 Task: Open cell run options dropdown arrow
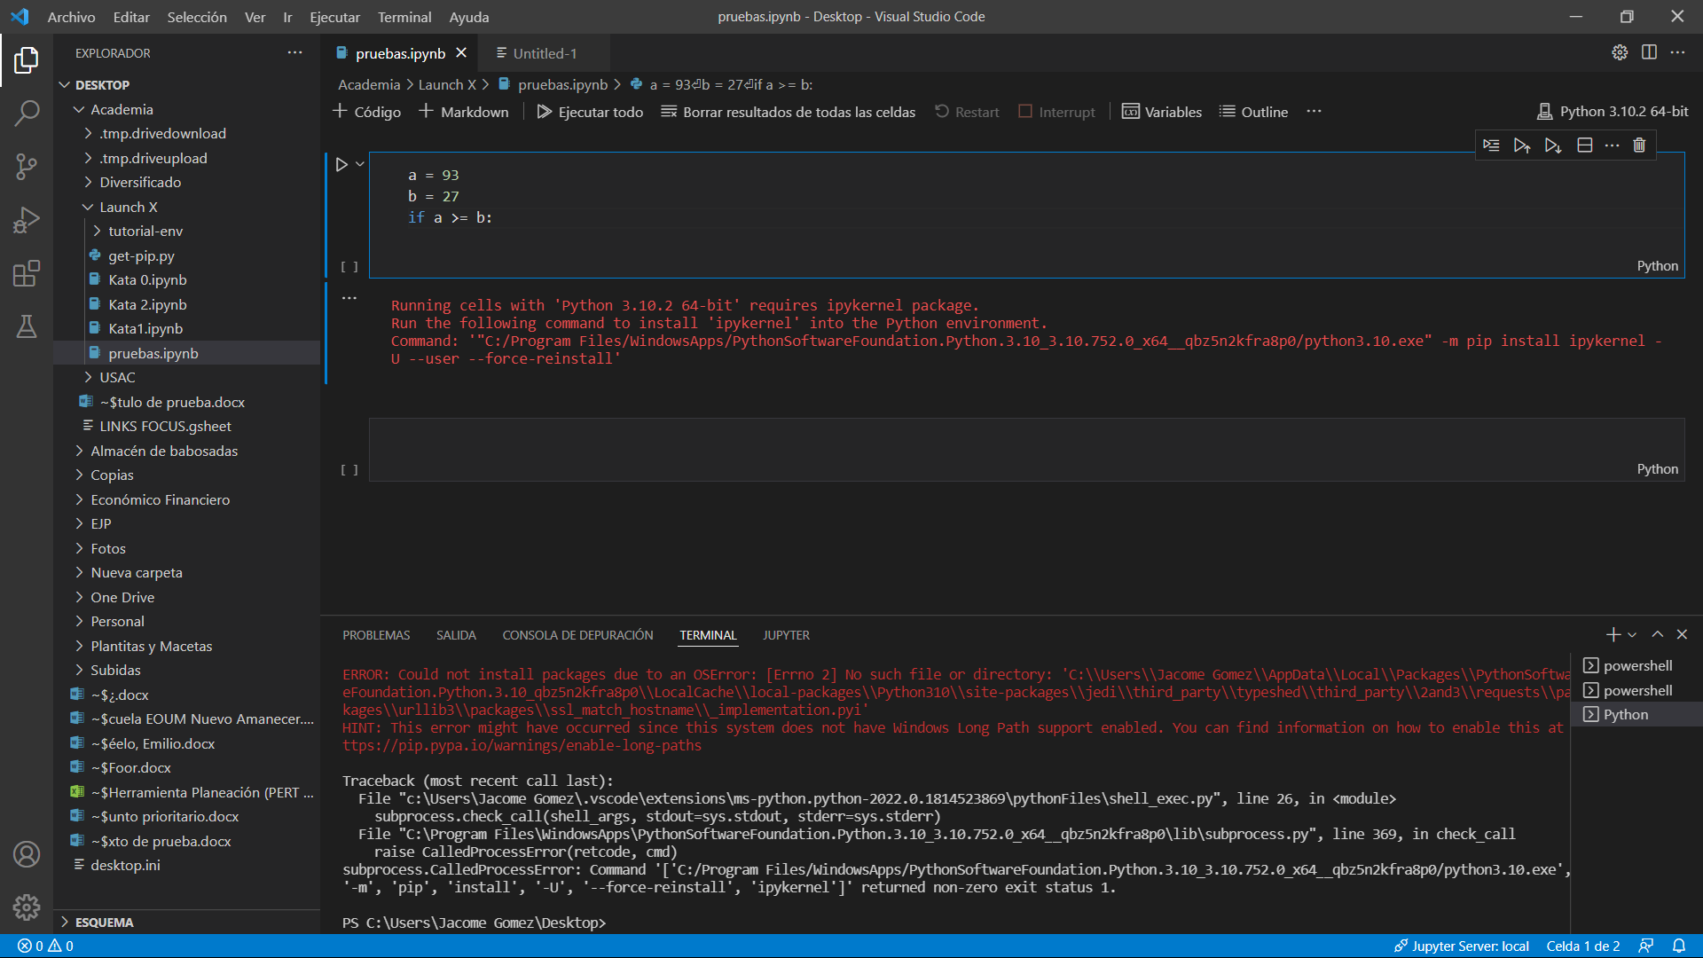point(360,164)
